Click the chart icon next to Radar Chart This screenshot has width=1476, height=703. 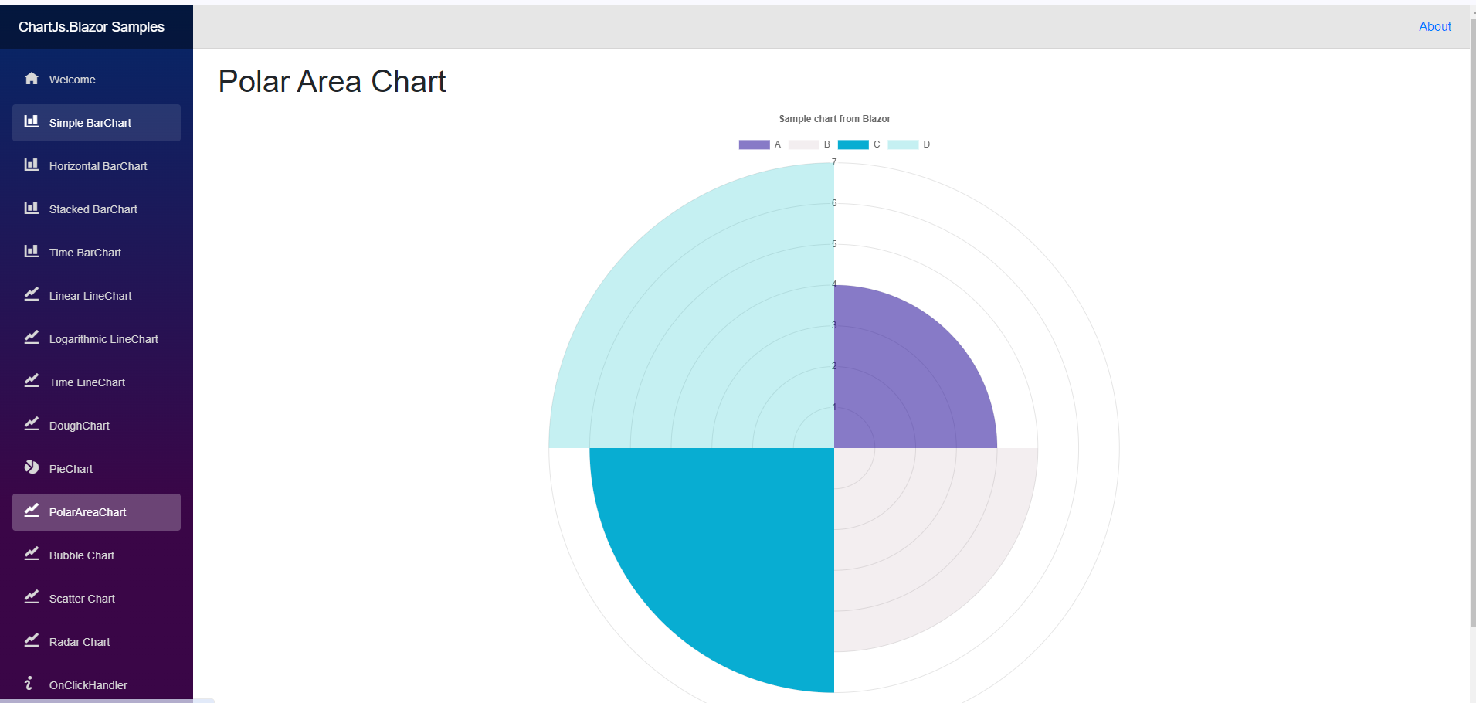pos(32,641)
